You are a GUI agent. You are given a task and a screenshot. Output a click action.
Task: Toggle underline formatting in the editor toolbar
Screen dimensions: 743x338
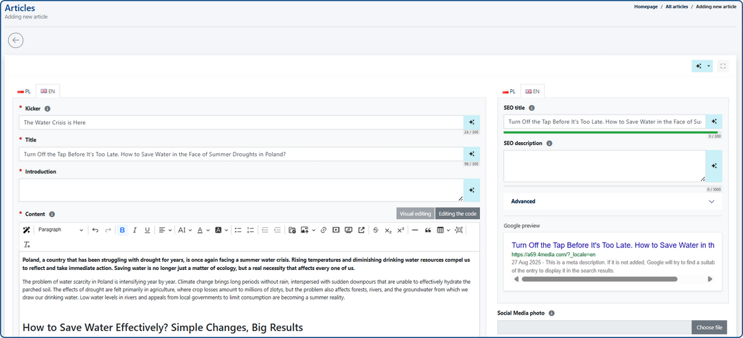pyautogui.click(x=147, y=230)
